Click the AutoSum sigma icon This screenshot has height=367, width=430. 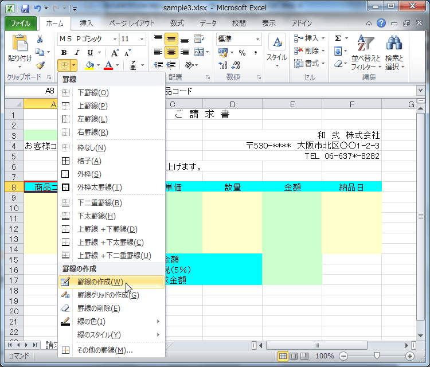338,38
